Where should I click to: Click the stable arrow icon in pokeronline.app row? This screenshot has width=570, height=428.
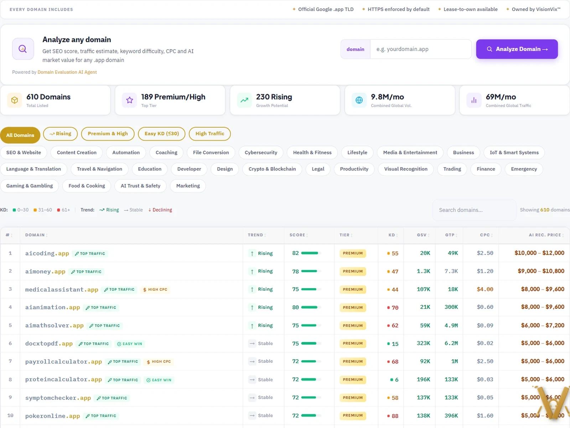(x=252, y=416)
